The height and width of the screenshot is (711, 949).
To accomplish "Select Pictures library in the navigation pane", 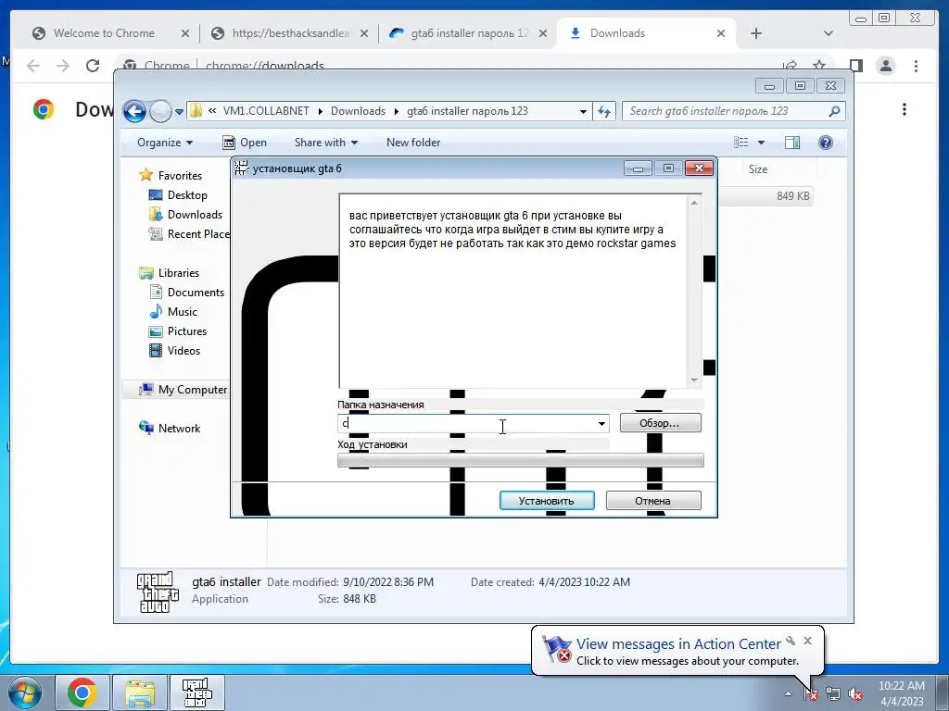I will pos(187,331).
